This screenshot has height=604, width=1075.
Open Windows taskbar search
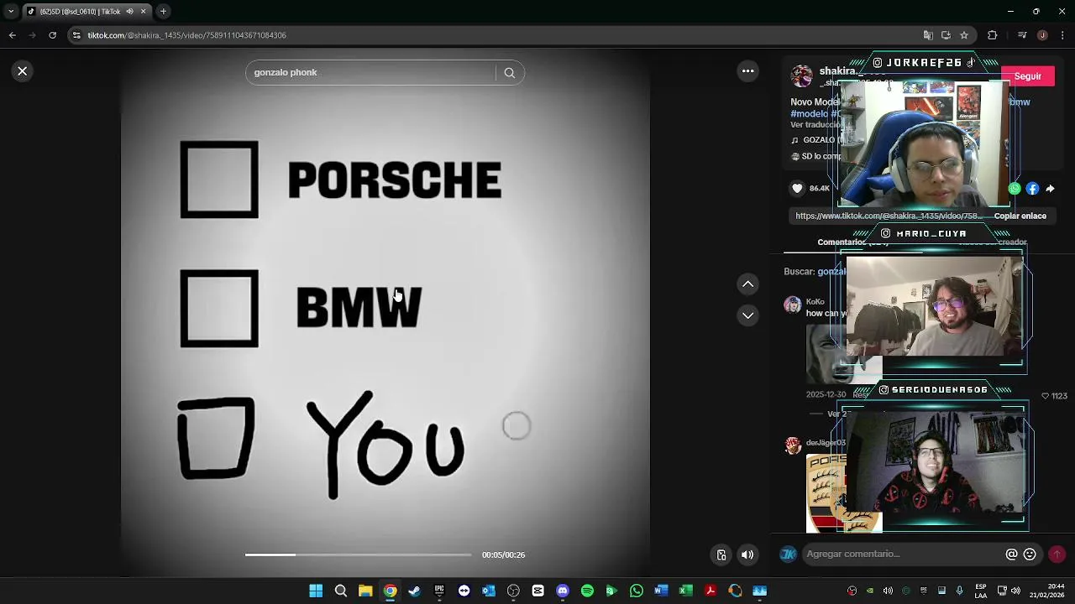(340, 591)
